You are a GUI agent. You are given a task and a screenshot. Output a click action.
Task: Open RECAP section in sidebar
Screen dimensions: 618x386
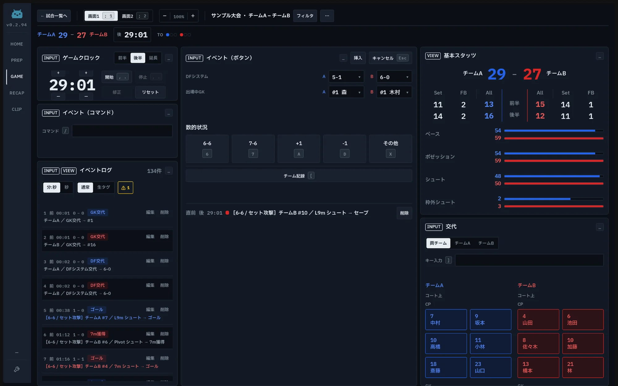click(x=17, y=93)
